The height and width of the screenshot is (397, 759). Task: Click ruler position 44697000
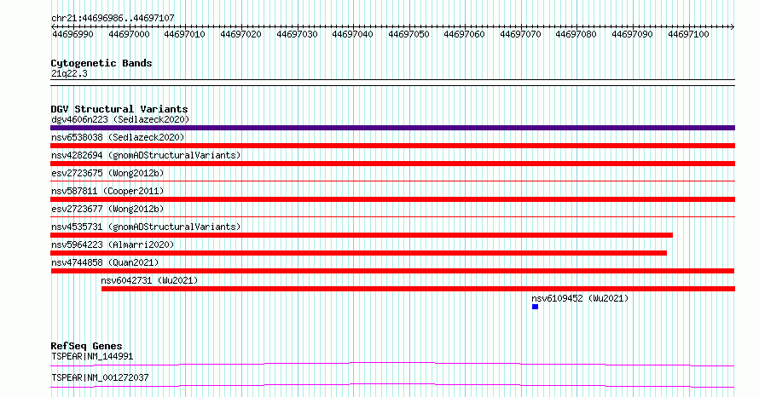pyautogui.click(x=129, y=34)
